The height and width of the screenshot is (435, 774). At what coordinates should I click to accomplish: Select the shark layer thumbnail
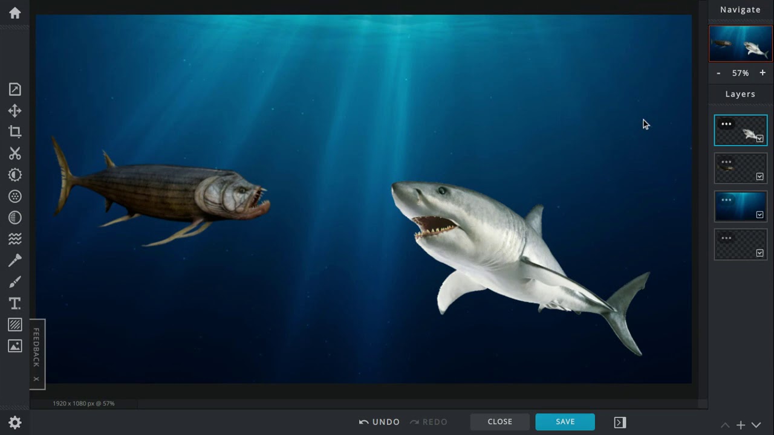[741, 130]
